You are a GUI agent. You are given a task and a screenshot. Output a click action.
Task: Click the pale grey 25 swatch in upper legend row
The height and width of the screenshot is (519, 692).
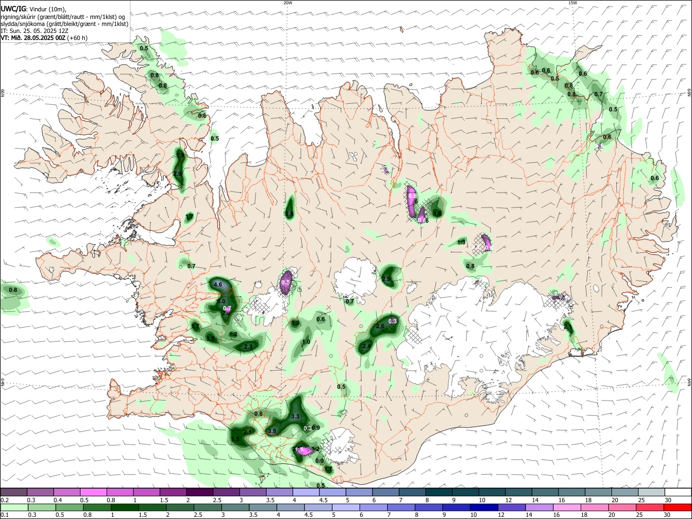point(651,492)
